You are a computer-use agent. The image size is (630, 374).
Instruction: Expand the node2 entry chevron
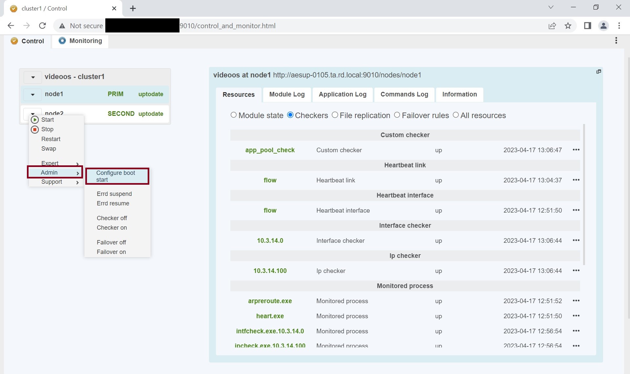pos(32,113)
